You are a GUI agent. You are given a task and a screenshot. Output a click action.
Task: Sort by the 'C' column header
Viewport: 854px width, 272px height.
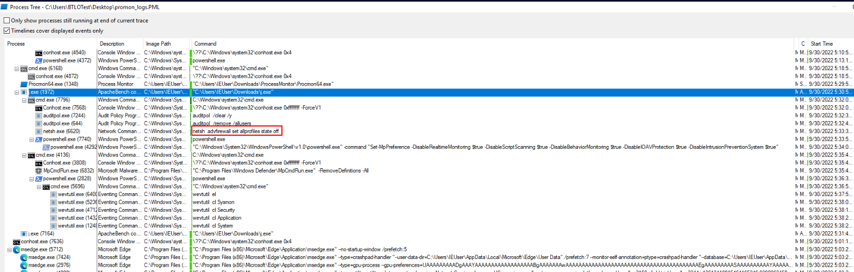click(803, 43)
